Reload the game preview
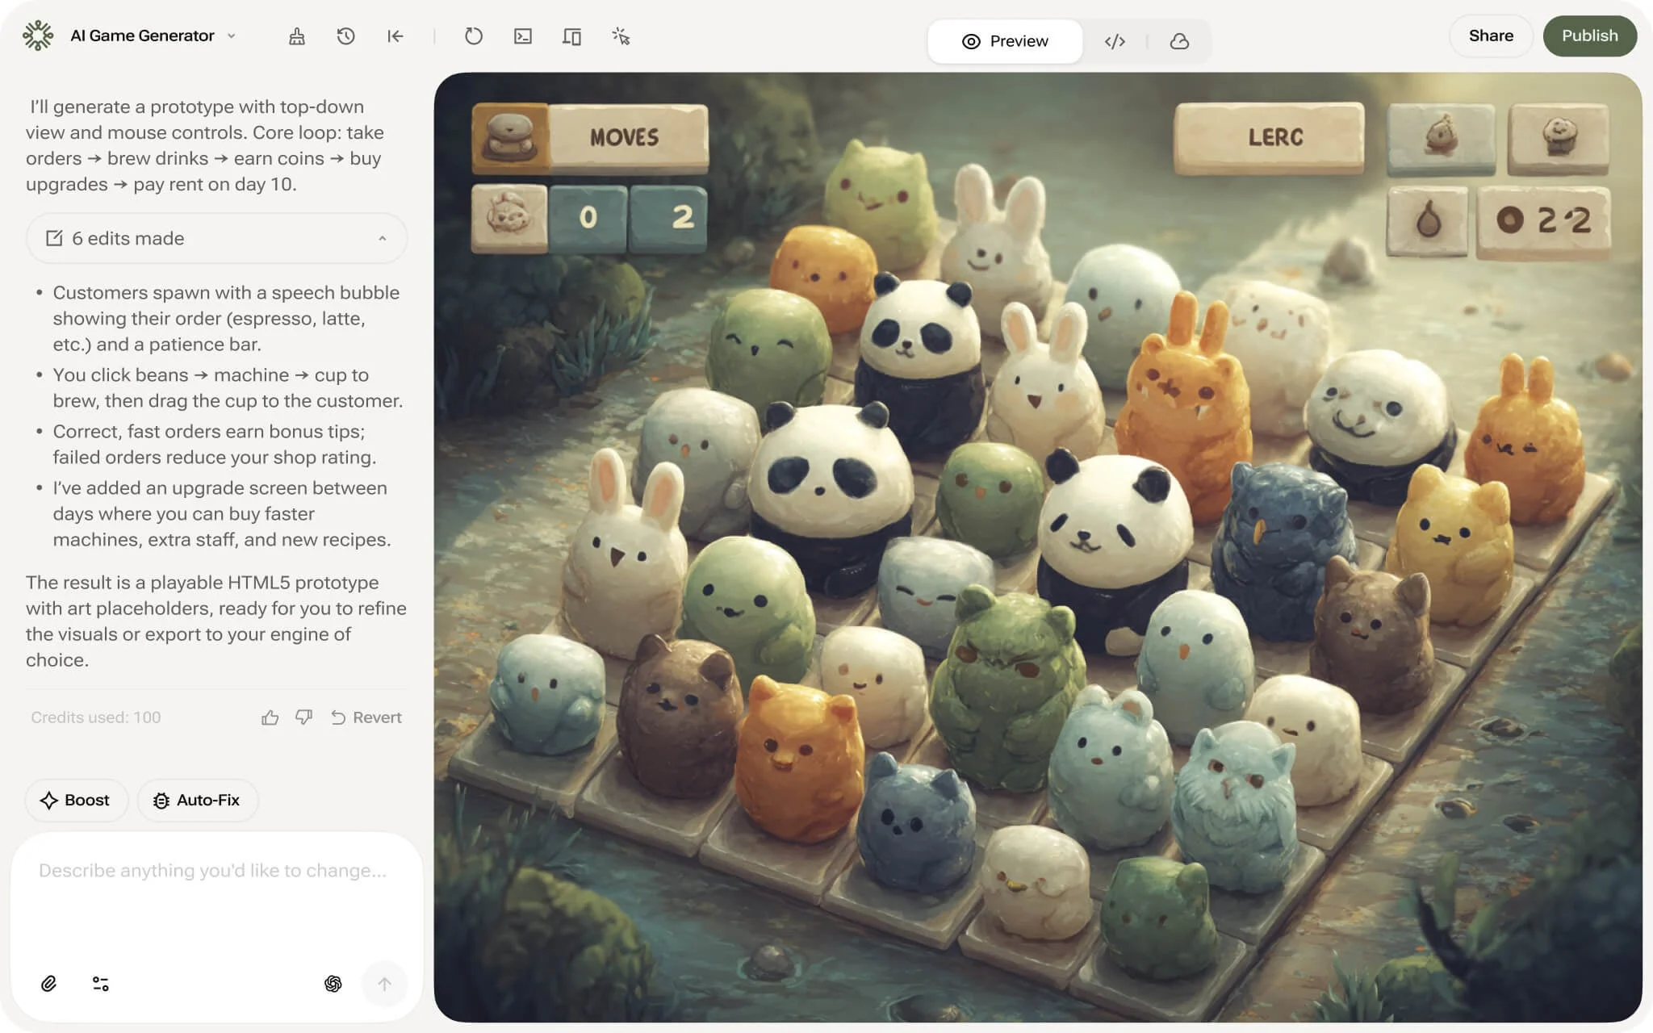The height and width of the screenshot is (1033, 1653). point(474,36)
